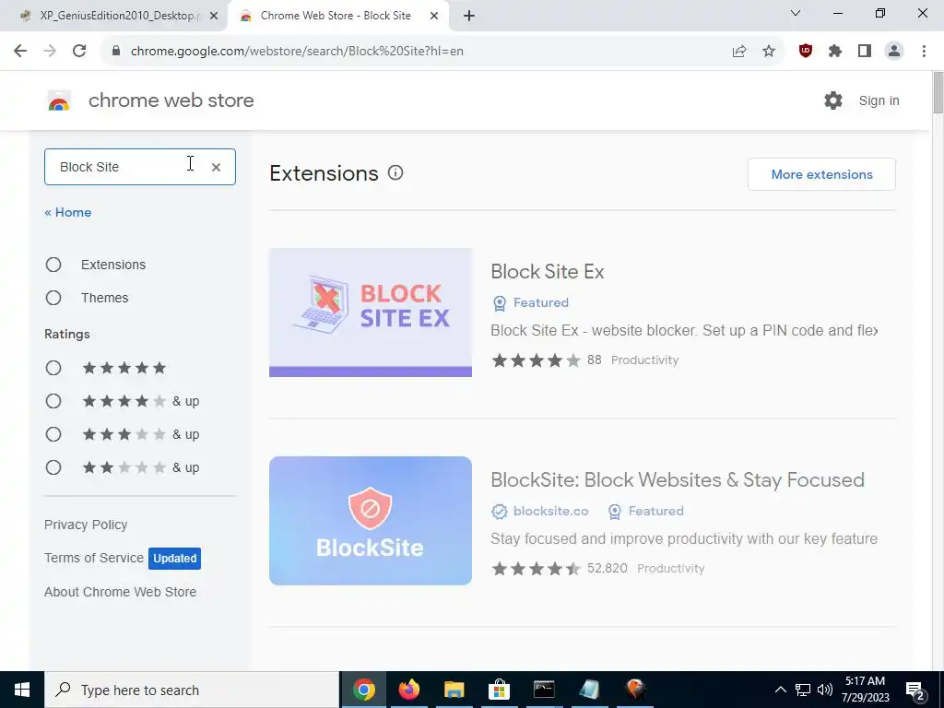
Task: Select the Extensions filter radio button
Action: click(53, 265)
